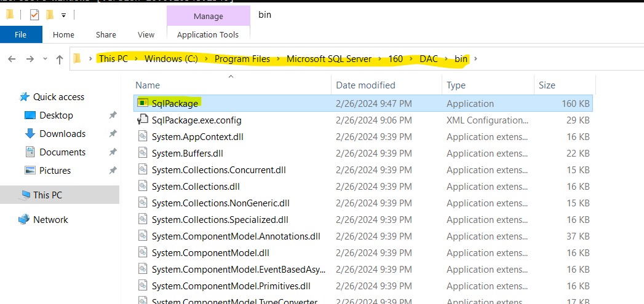The height and width of the screenshot is (304, 644).
Task: Open the Customize Quick Access Toolbar dropdown
Action: 63,15
